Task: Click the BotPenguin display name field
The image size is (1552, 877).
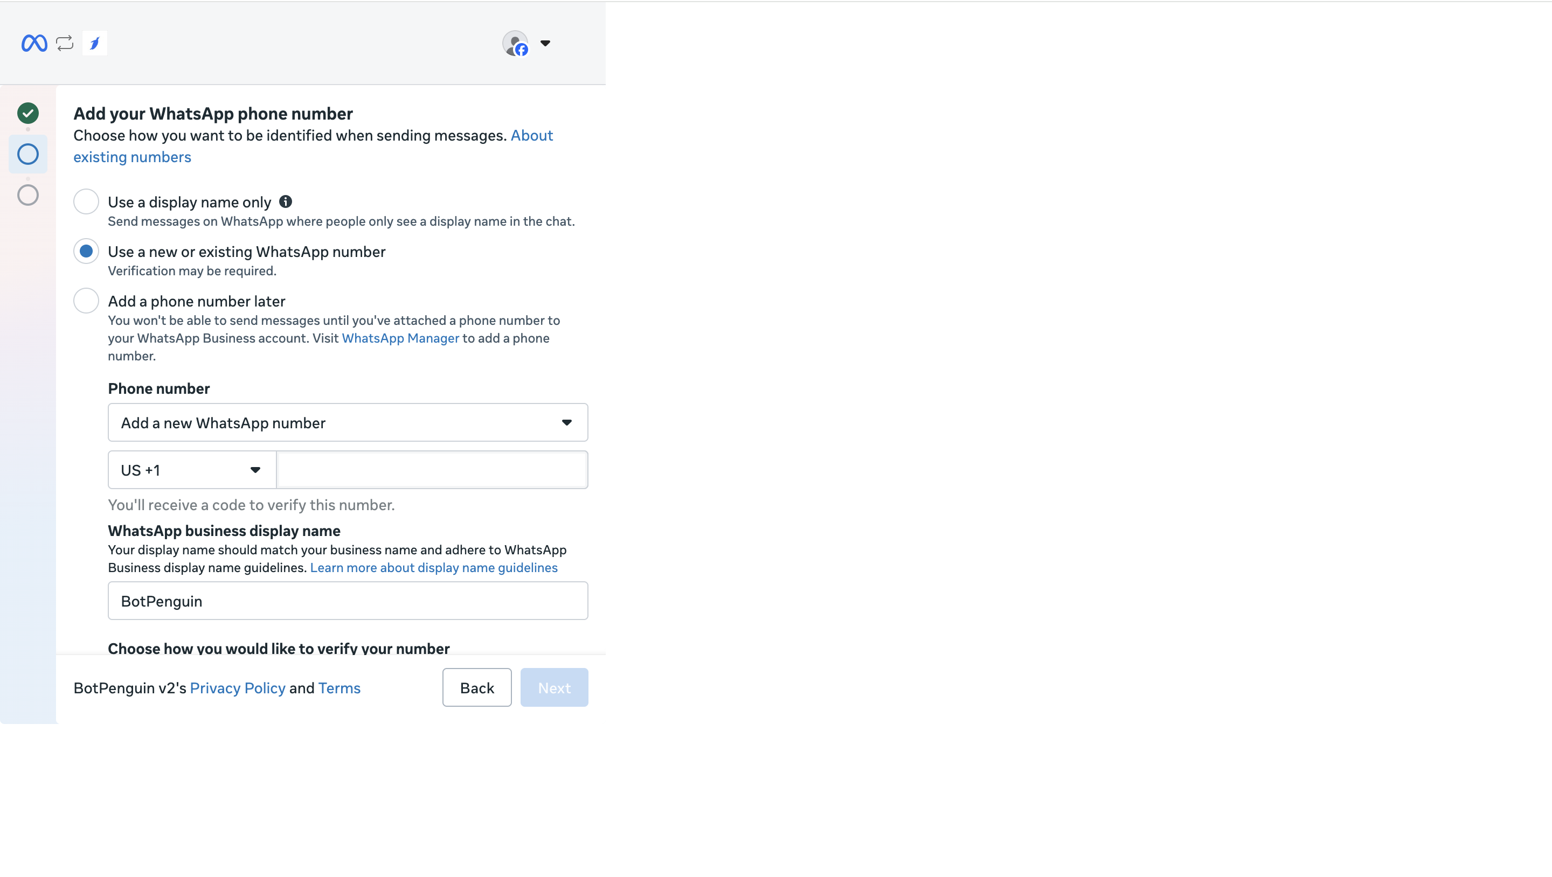Action: (x=348, y=601)
